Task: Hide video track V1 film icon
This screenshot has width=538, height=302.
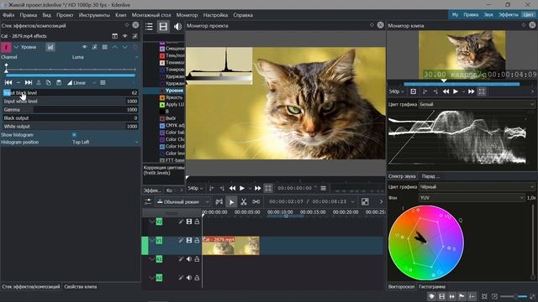Action: [188, 241]
